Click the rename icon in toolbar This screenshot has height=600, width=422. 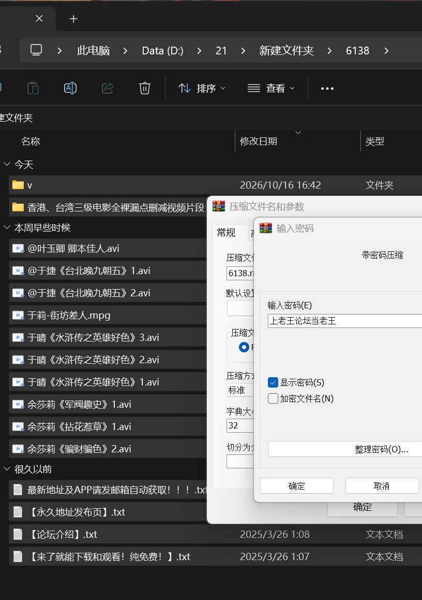point(70,89)
